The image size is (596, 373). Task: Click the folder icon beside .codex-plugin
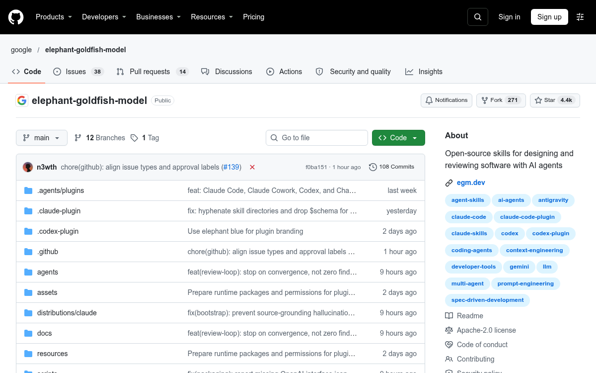[28, 231]
